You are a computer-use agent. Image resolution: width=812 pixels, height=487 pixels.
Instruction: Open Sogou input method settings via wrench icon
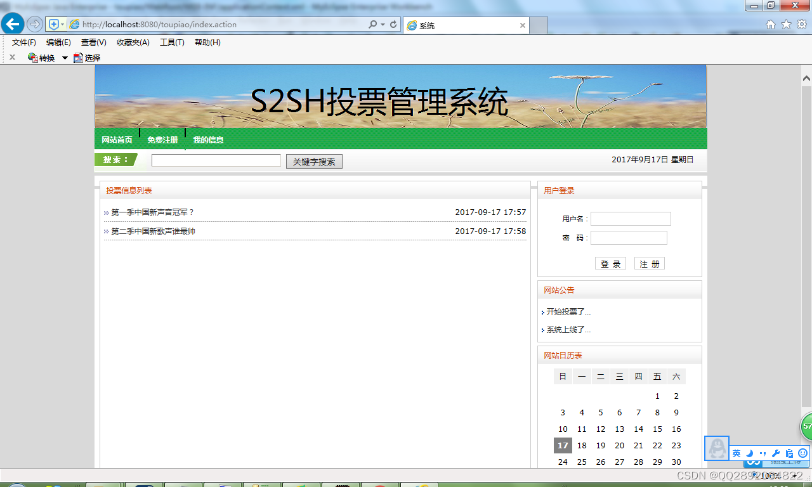pyautogui.click(x=775, y=453)
